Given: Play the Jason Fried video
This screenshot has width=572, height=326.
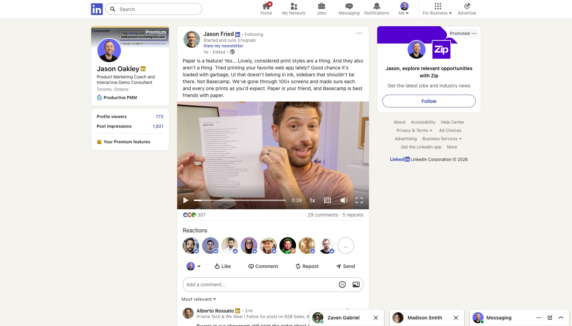Looking at the screenshot, I should (x=186, y=200).
